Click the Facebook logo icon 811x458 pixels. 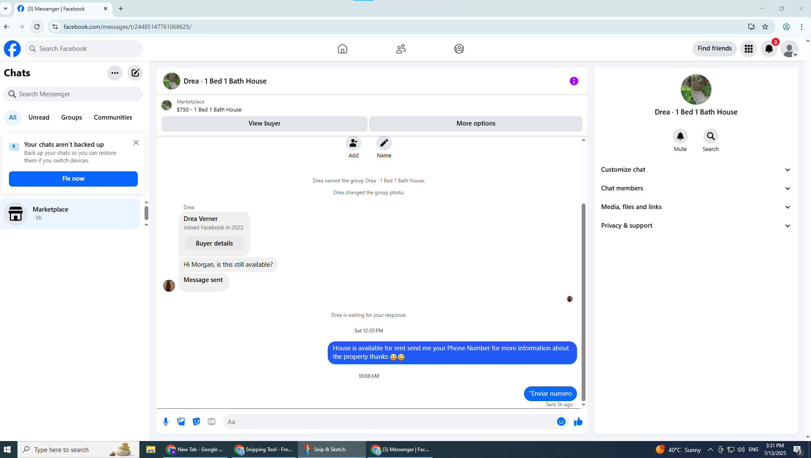[x=12, y=49]
